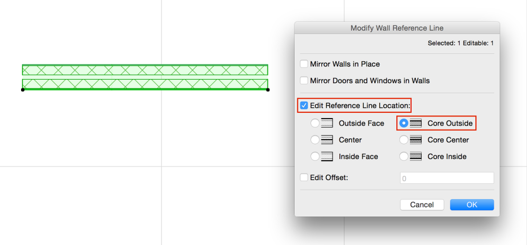
Task: Uncheck Edit Reference Line Location
Action: click(x=304, y=106)
